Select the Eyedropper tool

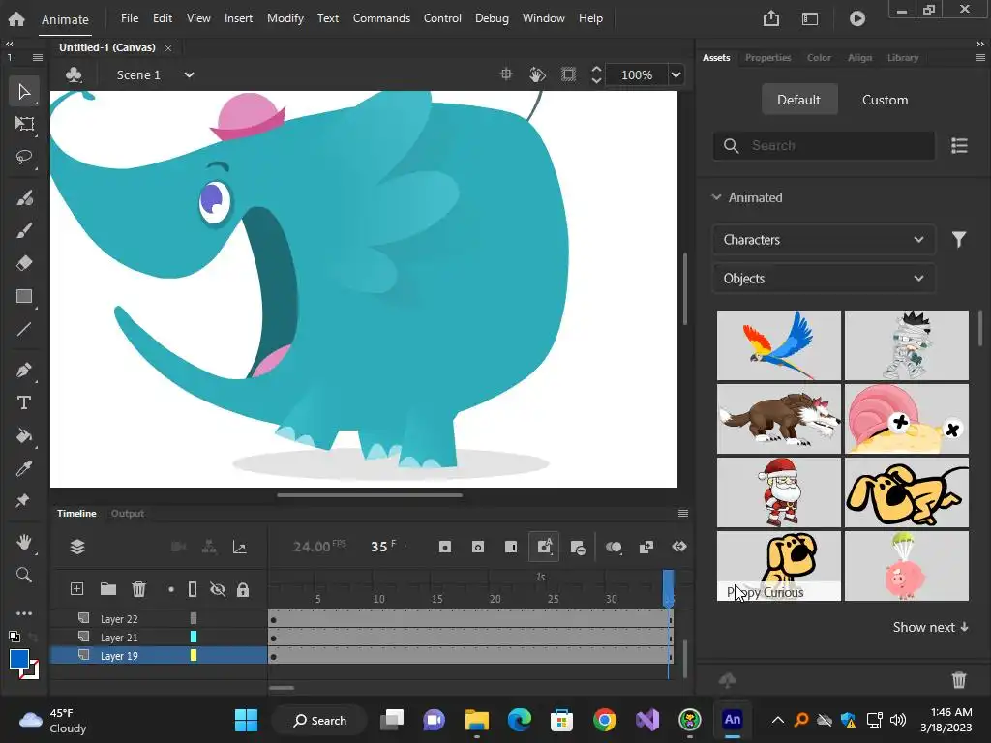(x=24, y=469)
